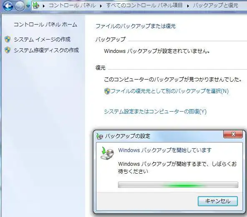Screen dimensions: 247x217
Task: Select the バックアップと復元 breadcrumb
Action: [215, 5]
